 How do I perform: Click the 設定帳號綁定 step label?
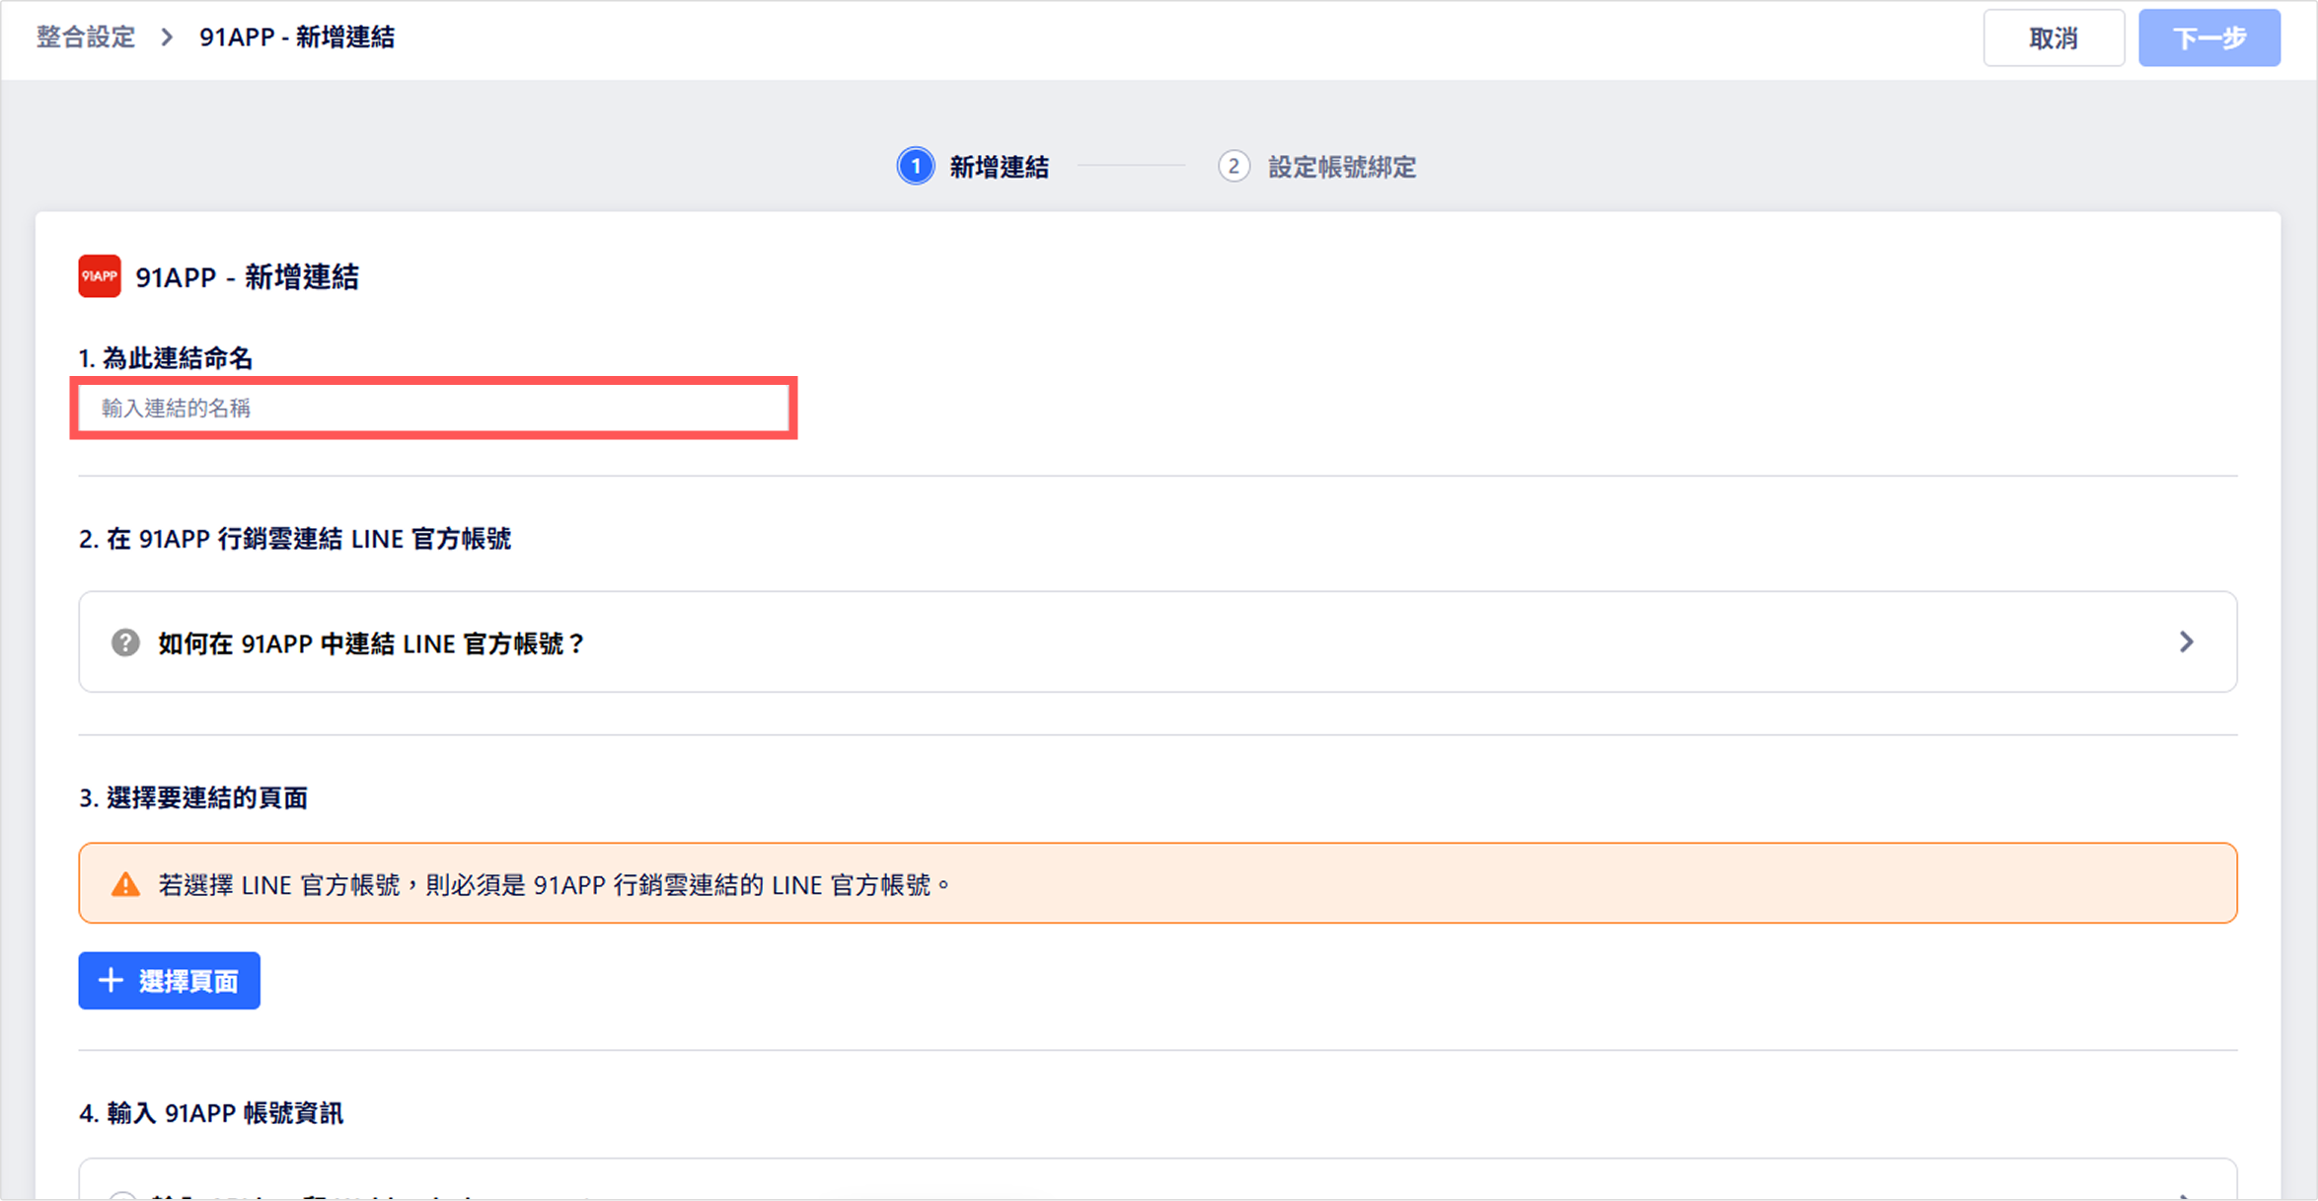point(1342,167)
